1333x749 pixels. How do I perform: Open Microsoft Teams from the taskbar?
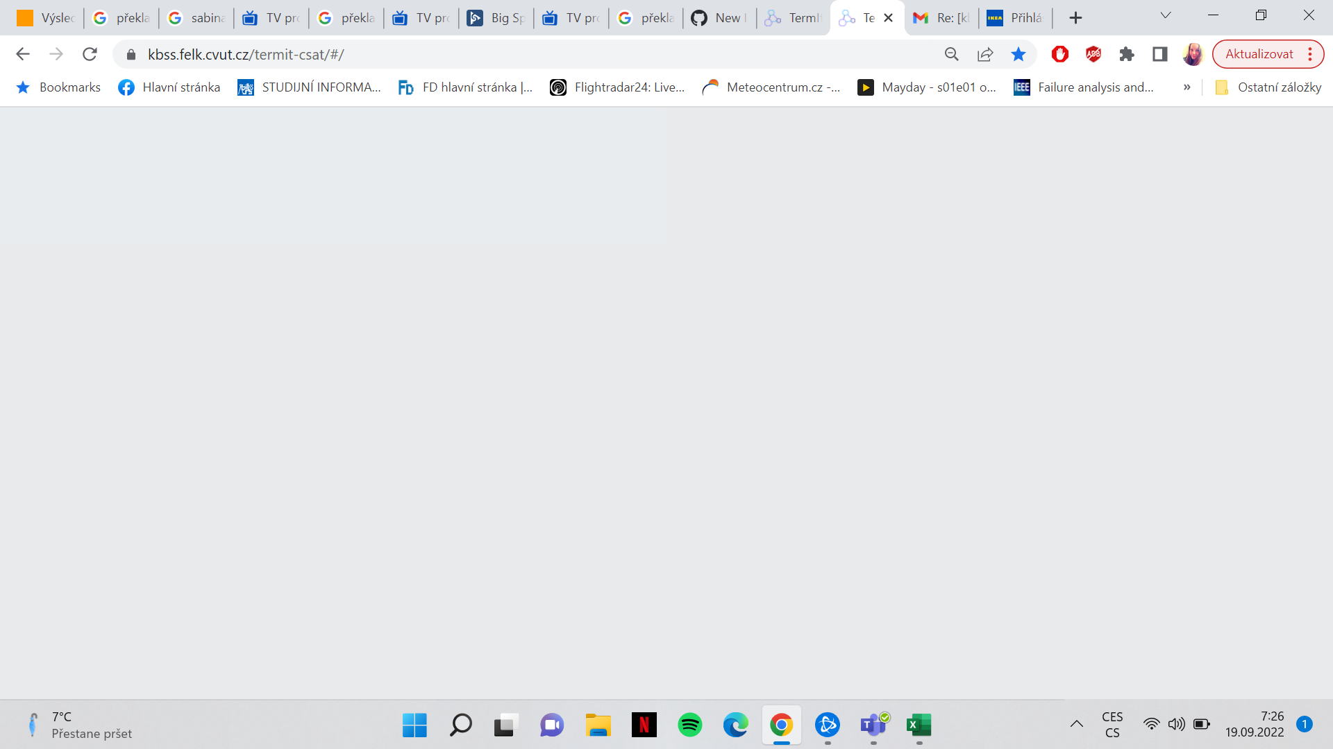873,725
